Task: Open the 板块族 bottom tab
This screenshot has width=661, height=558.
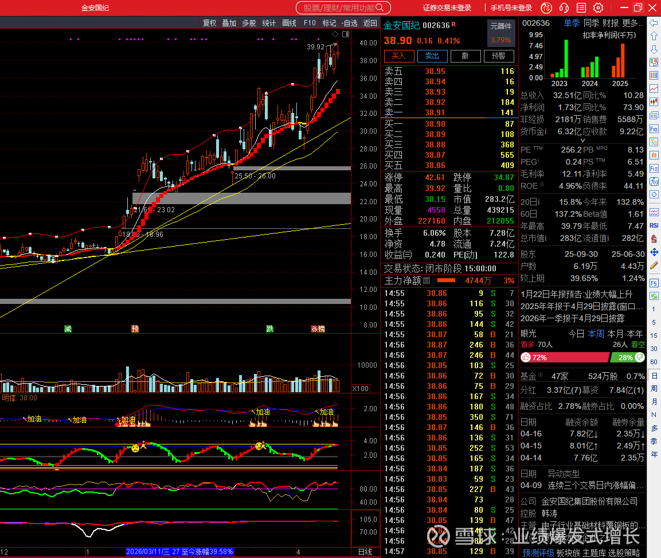Action: (568, 552)
